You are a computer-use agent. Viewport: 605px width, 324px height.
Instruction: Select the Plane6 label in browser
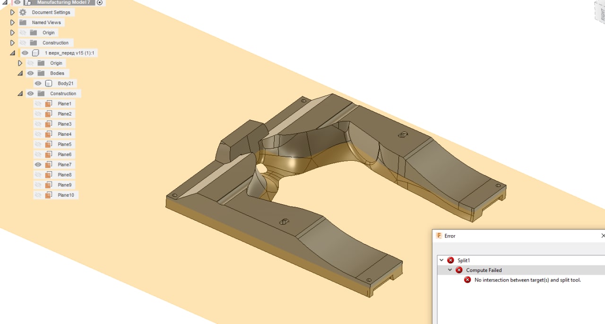pos(65,155)
